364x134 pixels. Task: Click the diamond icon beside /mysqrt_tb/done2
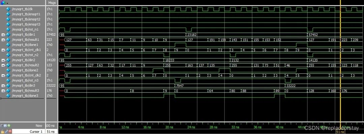click(x=8, y=70)
